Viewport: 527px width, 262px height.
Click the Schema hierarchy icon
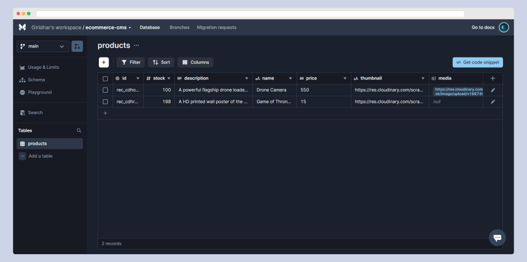click(x=22, y=80)
